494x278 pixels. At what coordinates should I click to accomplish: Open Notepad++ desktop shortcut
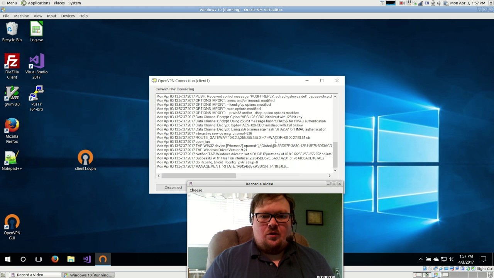(x=12, y=160)
